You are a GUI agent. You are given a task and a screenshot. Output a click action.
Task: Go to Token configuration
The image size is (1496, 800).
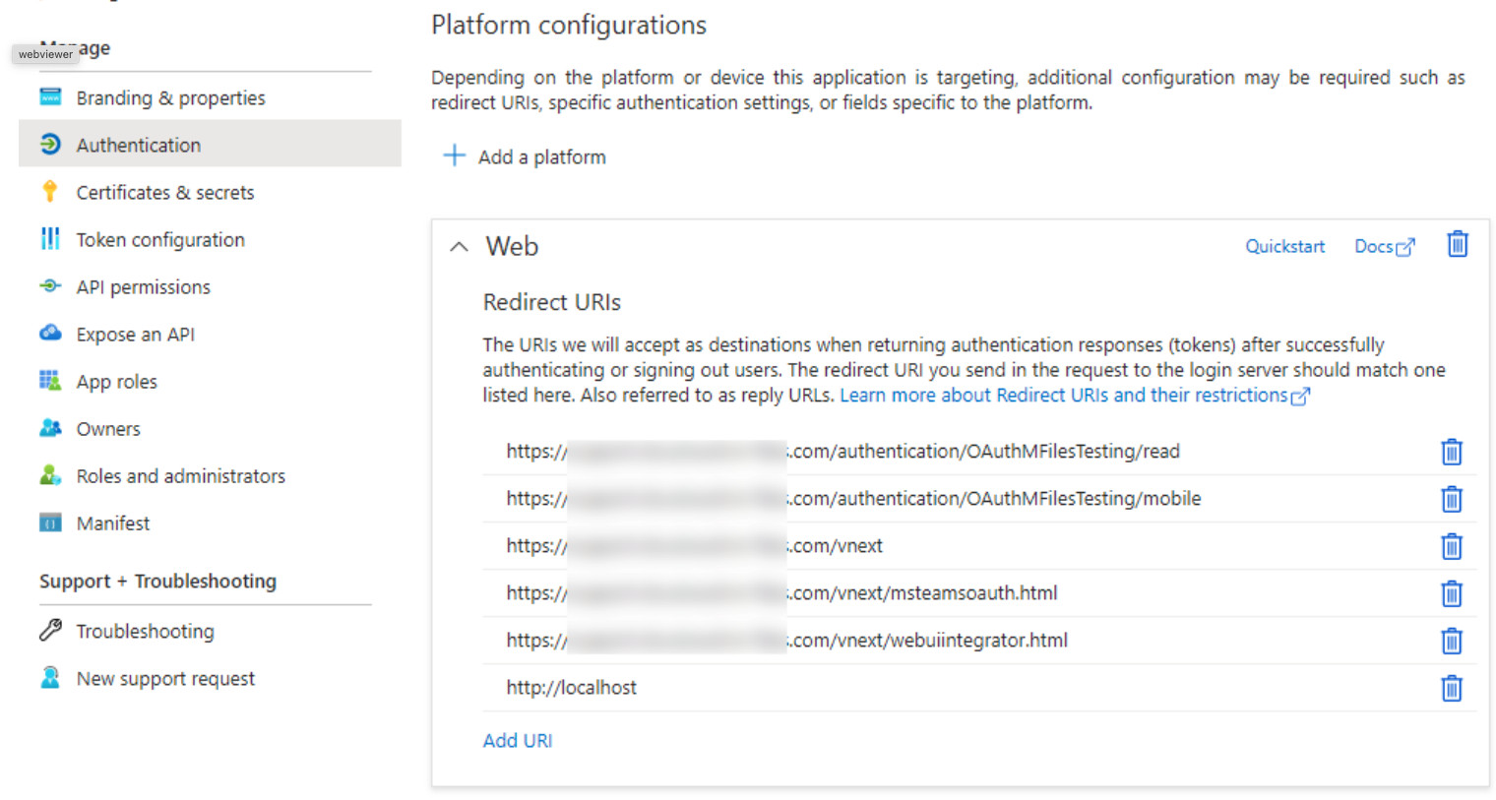click(x=160, y=240)
